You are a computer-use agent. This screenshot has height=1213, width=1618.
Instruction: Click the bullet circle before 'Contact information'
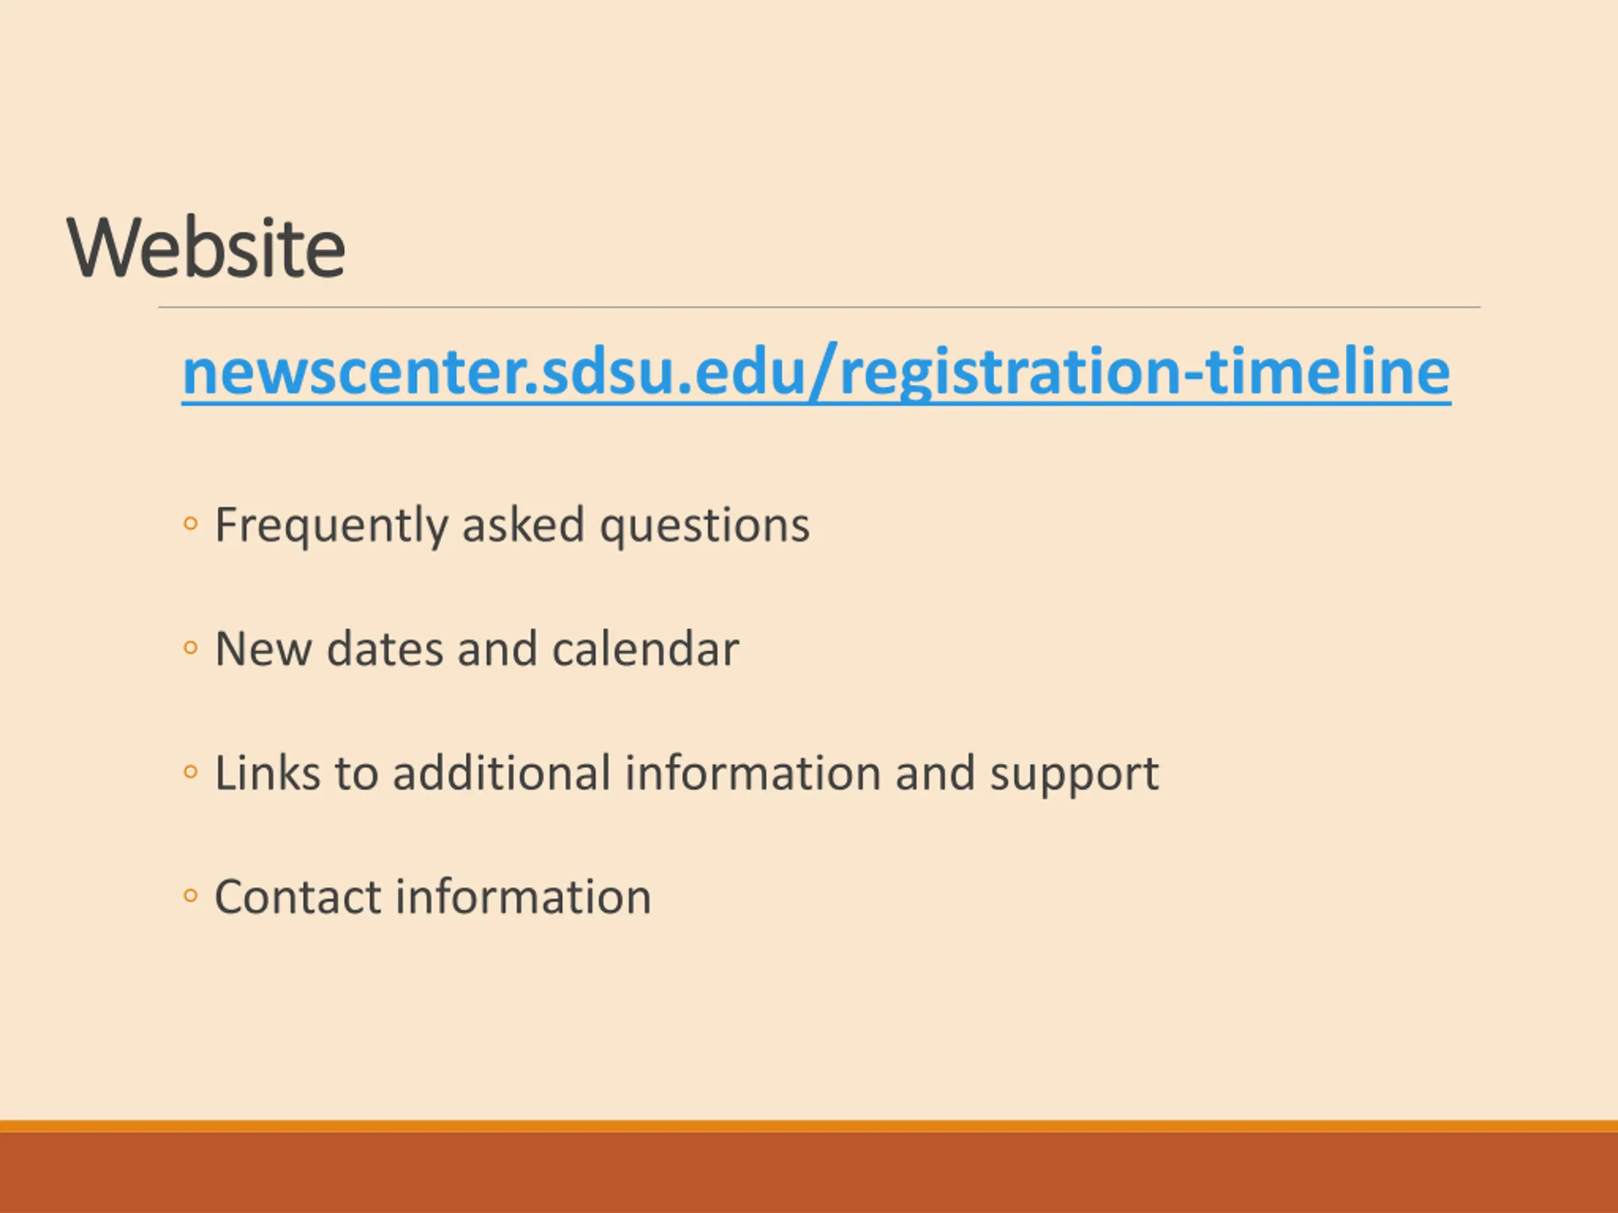pos(190,896)
